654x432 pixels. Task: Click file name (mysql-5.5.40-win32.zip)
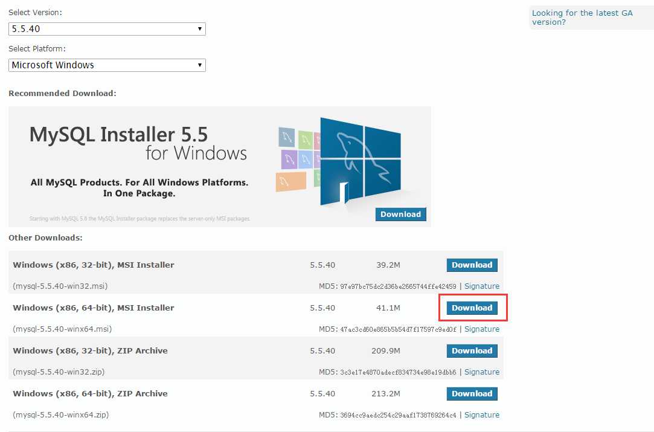coord(59,372)
